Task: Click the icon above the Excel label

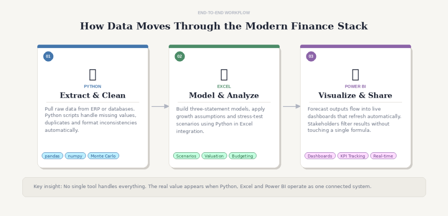Action: point(224,75)
